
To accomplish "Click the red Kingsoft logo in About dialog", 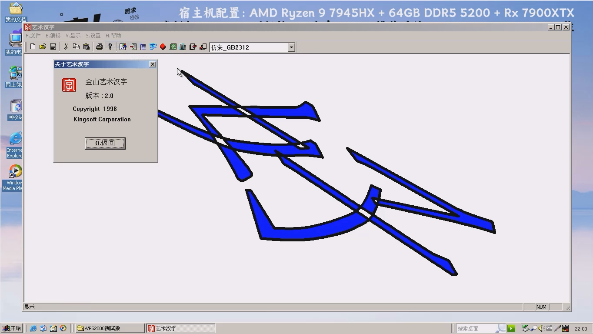I will point(69,85).
